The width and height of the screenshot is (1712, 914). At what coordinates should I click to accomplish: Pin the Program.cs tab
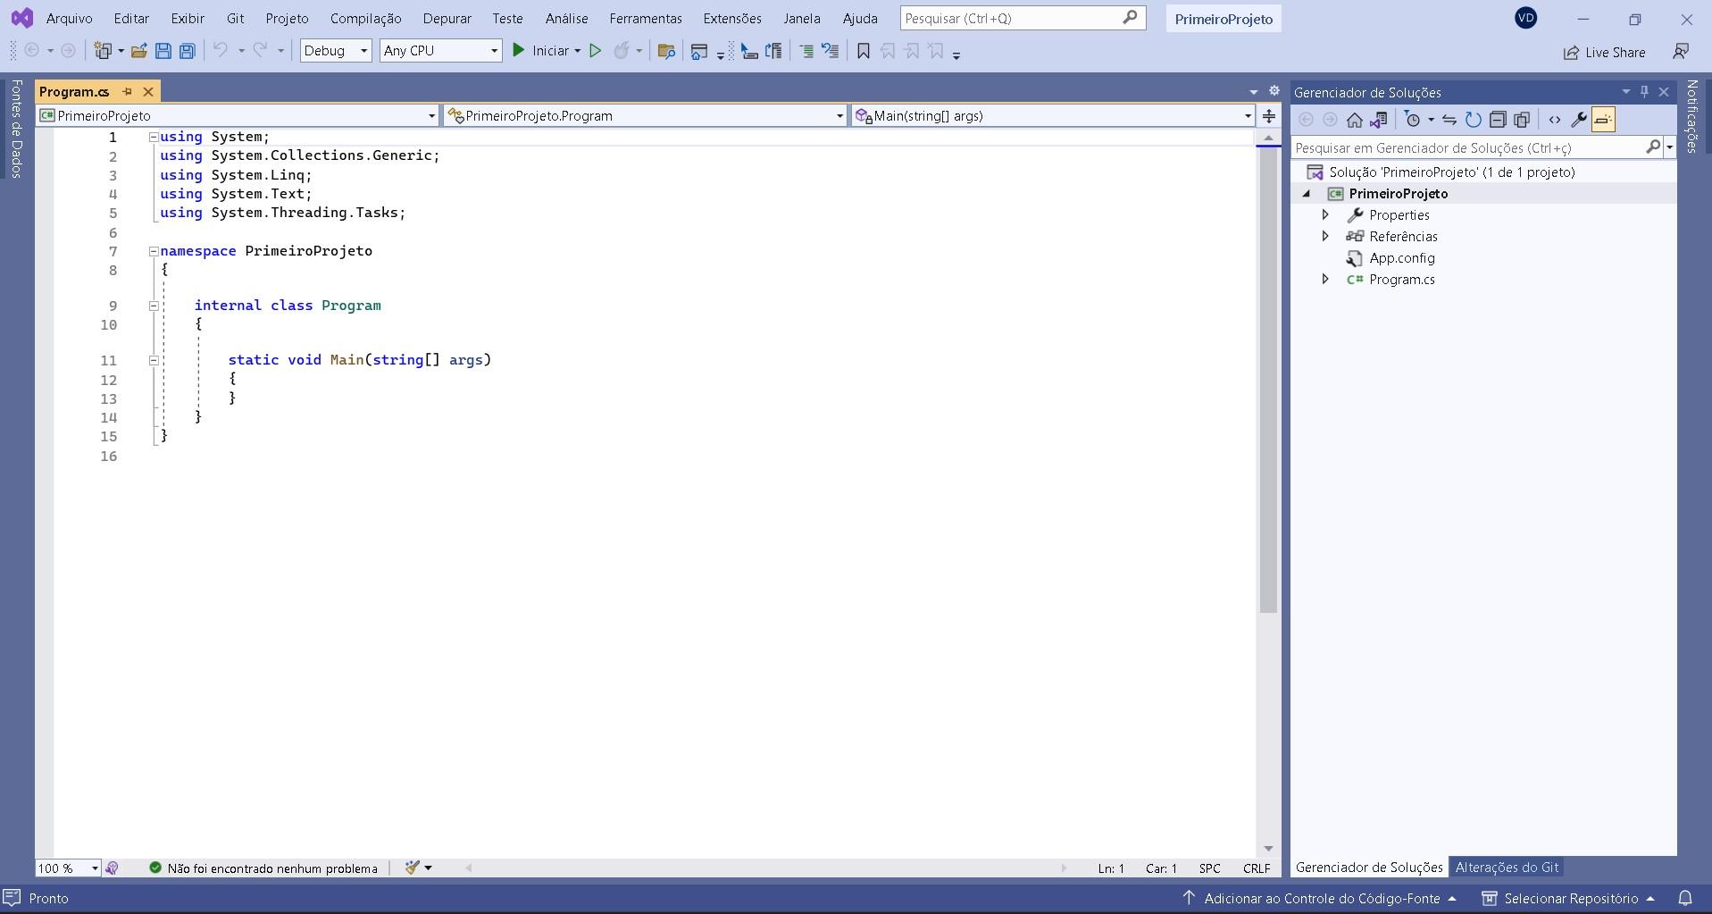pos(127,91)
